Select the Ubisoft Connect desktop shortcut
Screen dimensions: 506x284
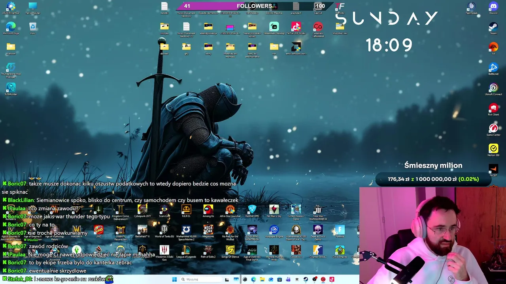tap(493, 90)
